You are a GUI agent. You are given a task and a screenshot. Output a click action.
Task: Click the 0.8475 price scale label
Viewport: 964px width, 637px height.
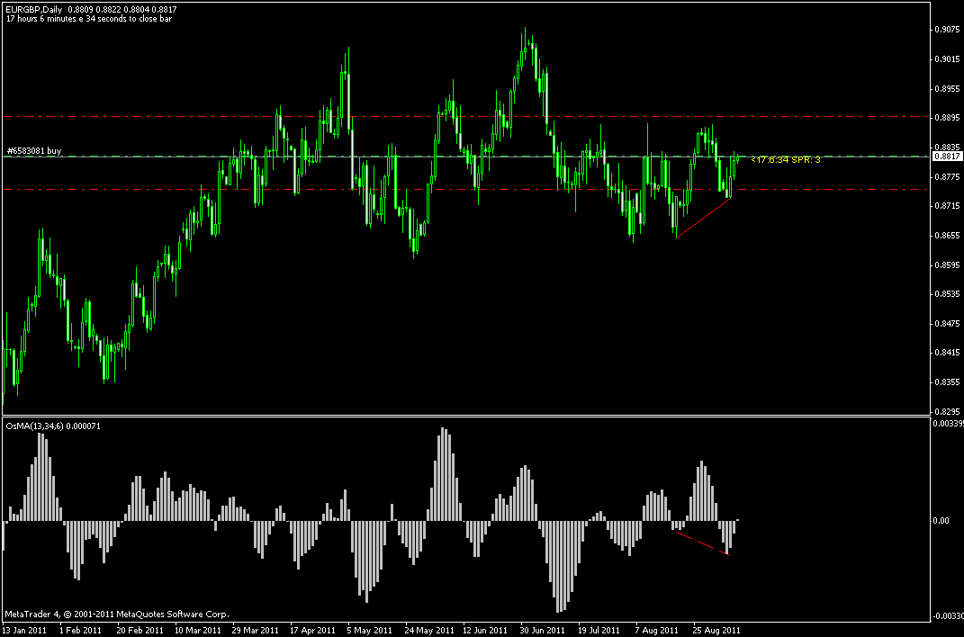[948, 323]
